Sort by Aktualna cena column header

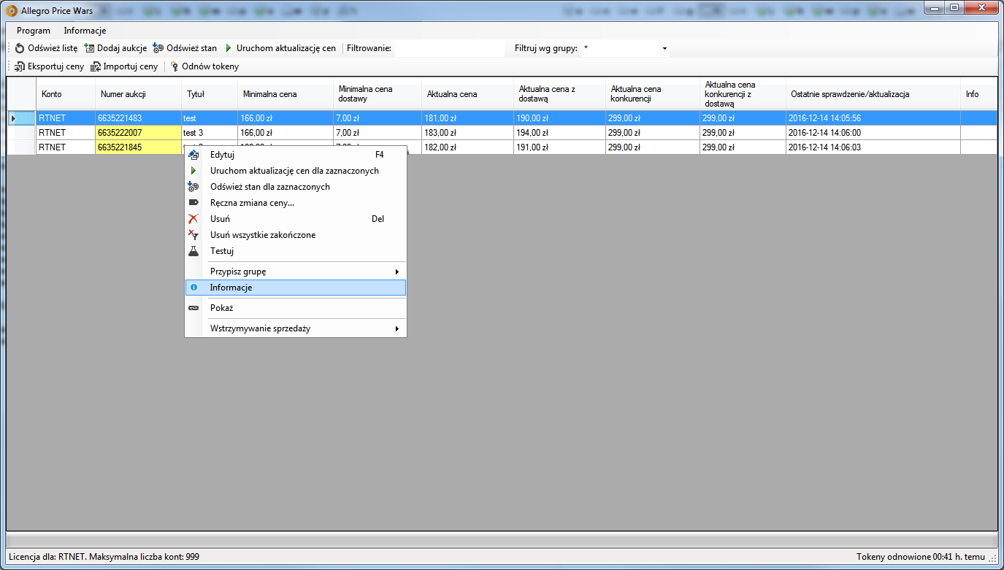point(467,94)
